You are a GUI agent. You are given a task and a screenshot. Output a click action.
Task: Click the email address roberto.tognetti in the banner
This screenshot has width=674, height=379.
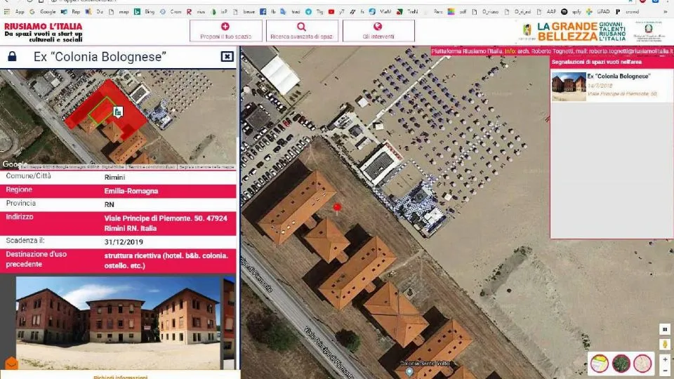631,51
